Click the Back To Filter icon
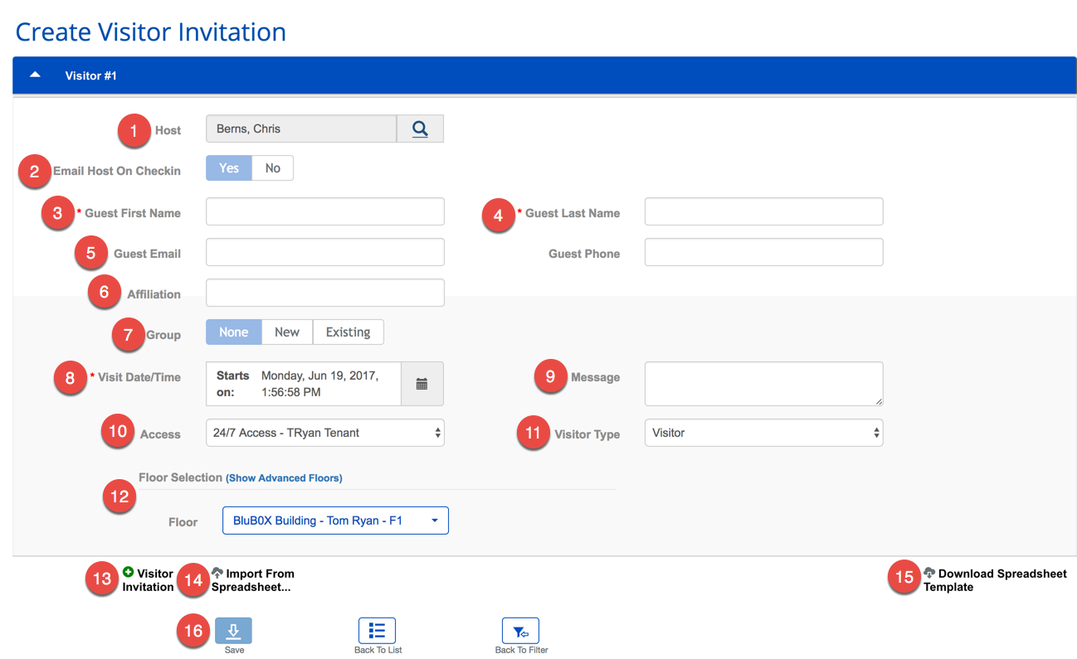This screenshot has height=659, width=1077. click(521, 630)
